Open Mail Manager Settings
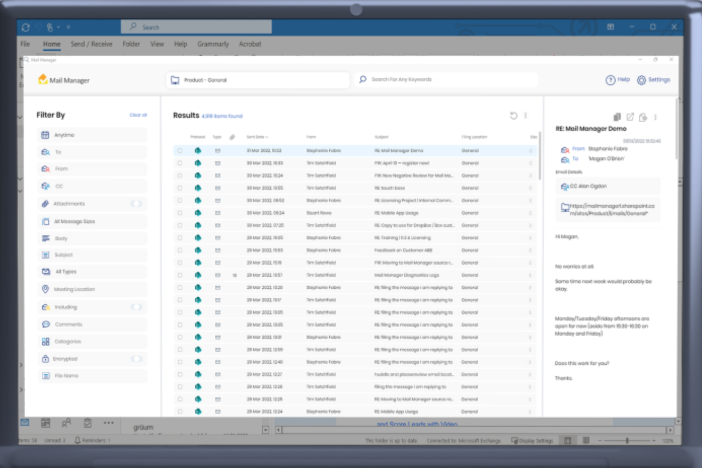Screen dimensions: 702x468 pyautogui.click(x=654, y=80)
